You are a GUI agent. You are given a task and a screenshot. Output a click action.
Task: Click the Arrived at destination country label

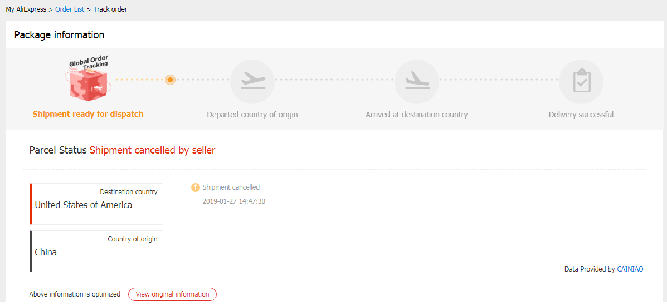416,115
